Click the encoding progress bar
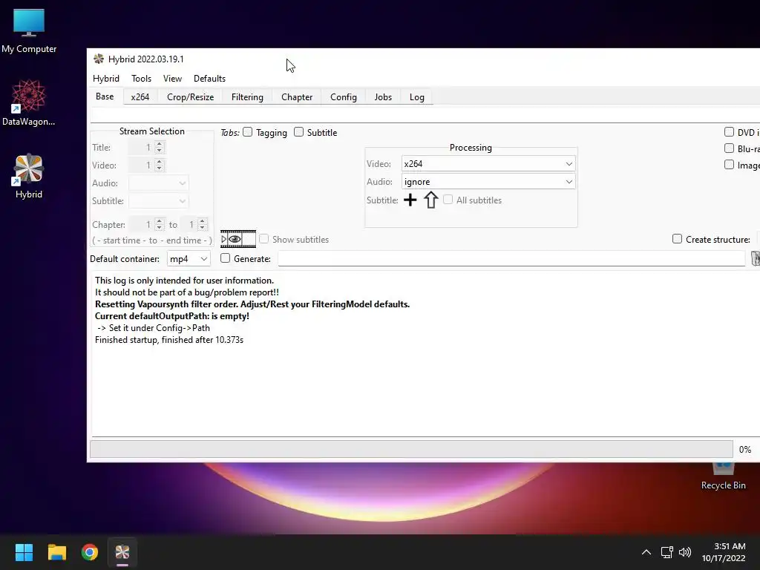This screenshot has height=570, width=760. tap(411, 449)
